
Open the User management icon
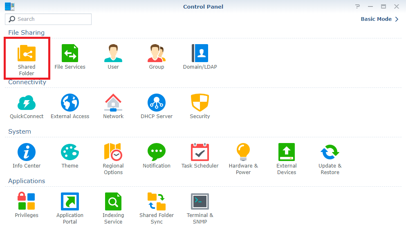[x=113, y=54]
